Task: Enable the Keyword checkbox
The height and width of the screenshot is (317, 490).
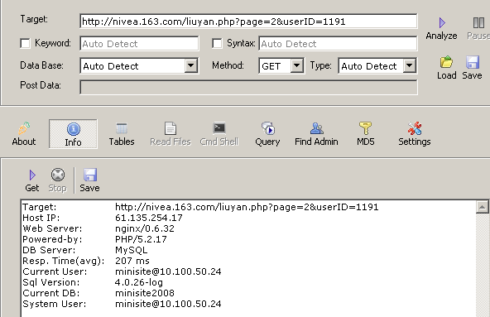Action: (25, 43)
